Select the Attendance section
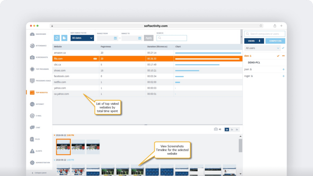This screenshot has height=176, width=313. coord(38,46)
